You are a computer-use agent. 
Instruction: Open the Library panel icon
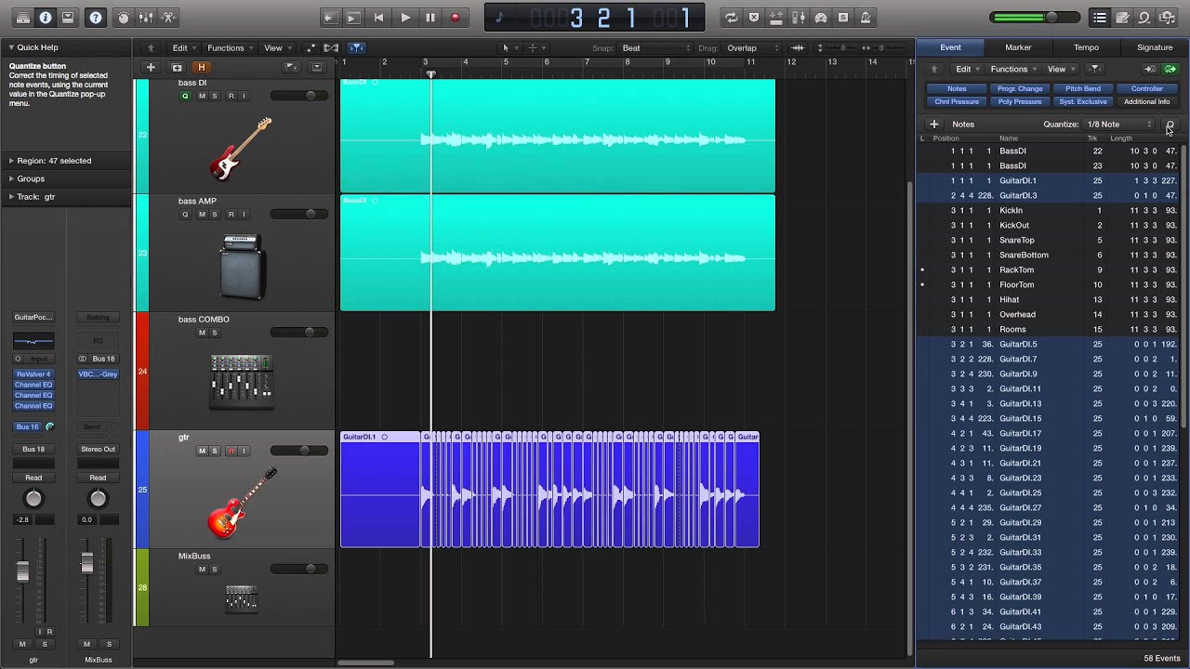point(23,18)
